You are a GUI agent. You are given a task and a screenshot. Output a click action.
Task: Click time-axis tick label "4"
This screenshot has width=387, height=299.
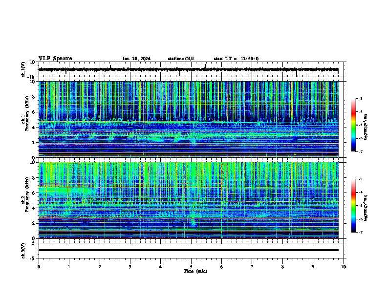[161, 267]
